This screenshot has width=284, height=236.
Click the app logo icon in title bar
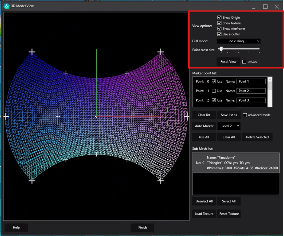pyautogui.click(x=6, y=6)
